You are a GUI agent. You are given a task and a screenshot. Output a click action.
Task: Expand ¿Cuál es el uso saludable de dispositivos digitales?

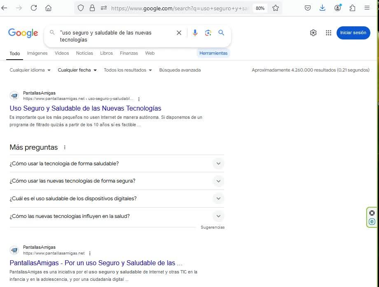117,199
